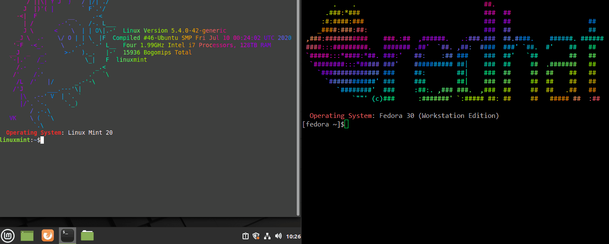The height and width of the screenshot is (244, 609).
Task: Click the left terminal's vertical scrollbar
Action: point(298,107)
